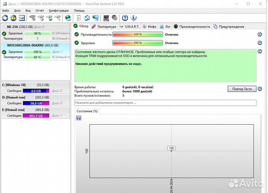
Task: Click the green status description panel
Action: coord(165,65)
